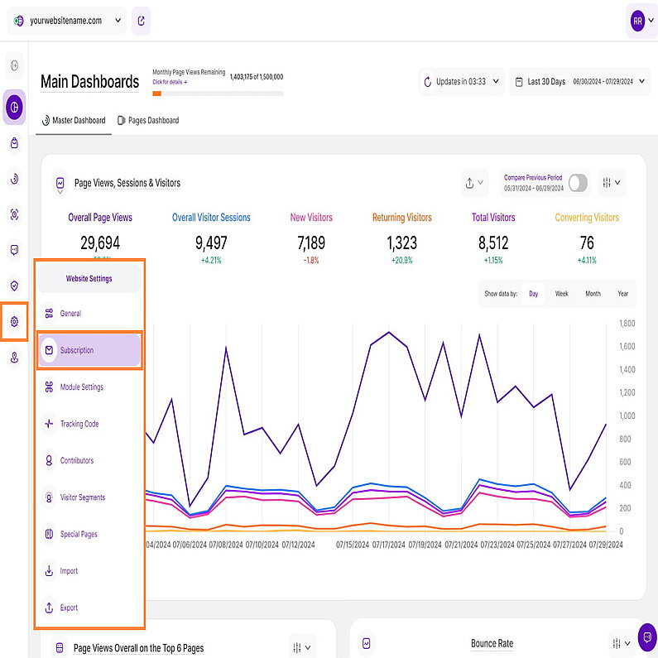Click the shield icon in left sidebar
The image size is (658, 658).
coord(14,286)
